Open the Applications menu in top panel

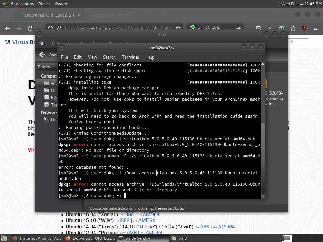(x=22, y=4)
